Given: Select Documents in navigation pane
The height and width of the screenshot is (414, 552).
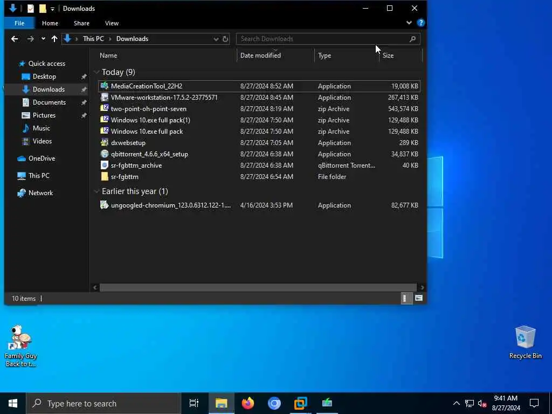Looking at the screenshot, I should coord(49,102).
